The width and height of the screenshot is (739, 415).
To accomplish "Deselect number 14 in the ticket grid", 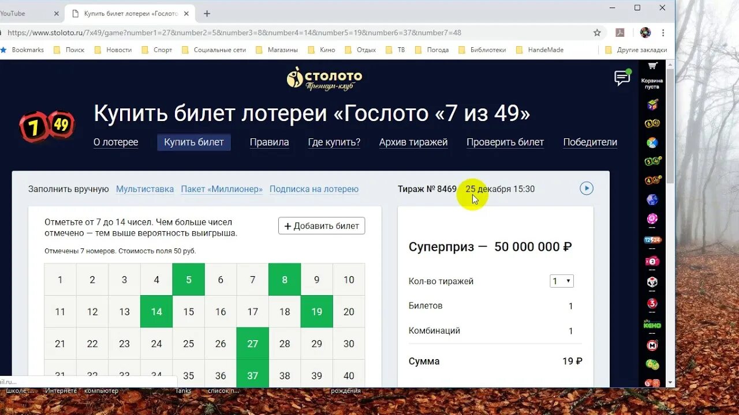I will (156, 312).
